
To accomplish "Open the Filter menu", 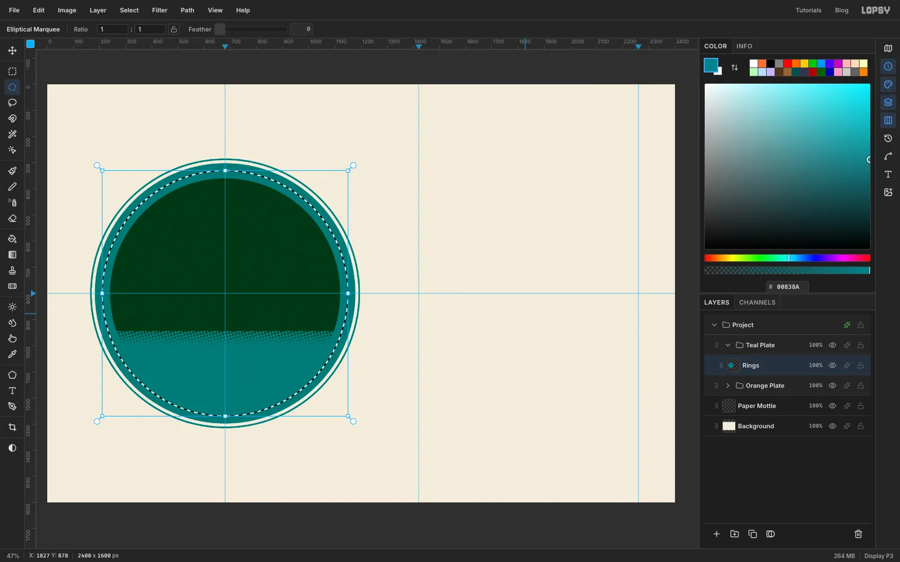I will click(x=160, y=10).
